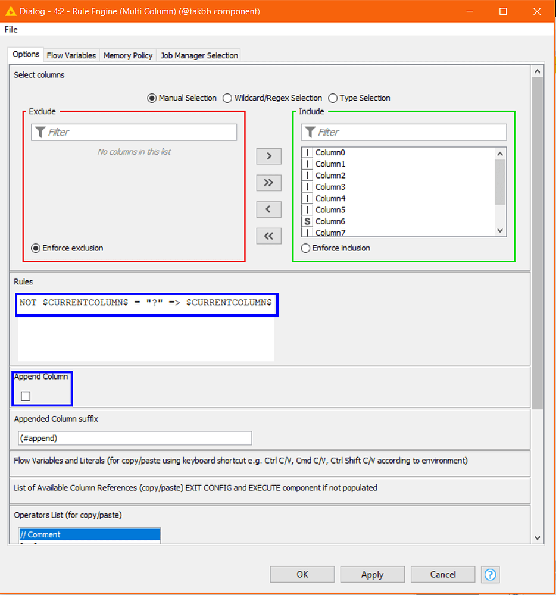Click the double right-arrow move-all button
556x595 pixels.
coord(268,183)
